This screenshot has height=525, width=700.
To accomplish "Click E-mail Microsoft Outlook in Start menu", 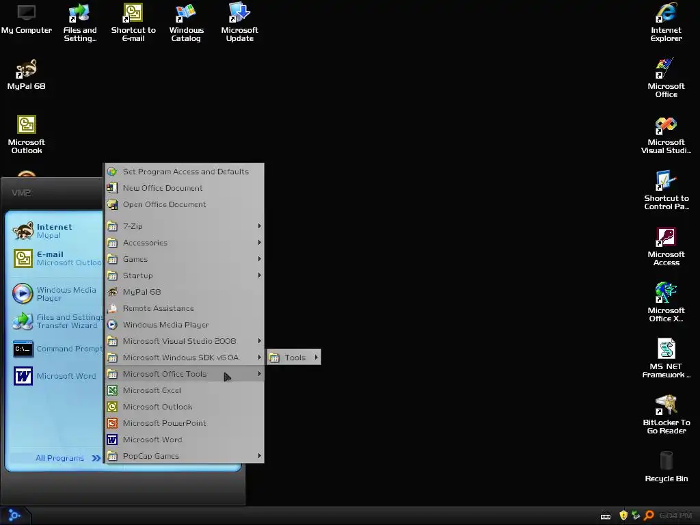I will [56, 258].
